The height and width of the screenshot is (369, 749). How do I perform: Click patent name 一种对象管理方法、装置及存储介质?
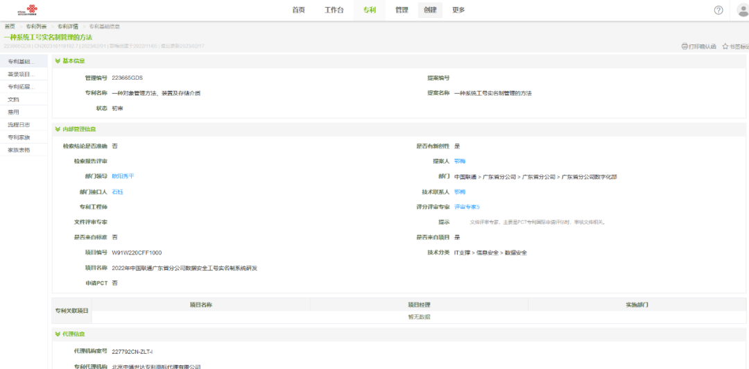pos(156,93)
